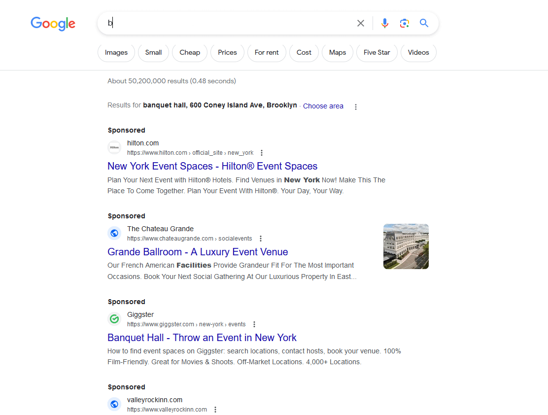
Task: Select the Five Star filter chip
Action: (377, 52)
